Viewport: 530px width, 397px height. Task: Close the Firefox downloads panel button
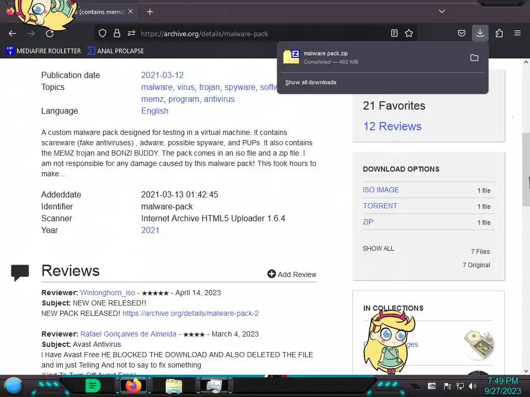(x=480, y=33)
